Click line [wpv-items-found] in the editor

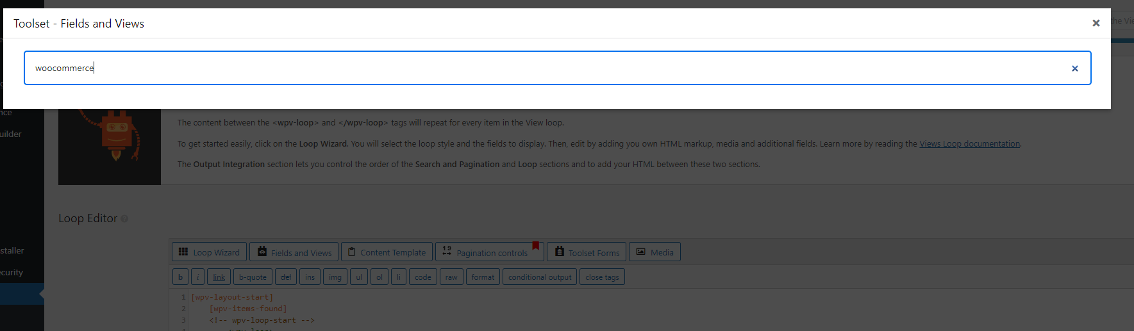click(248, 309)
